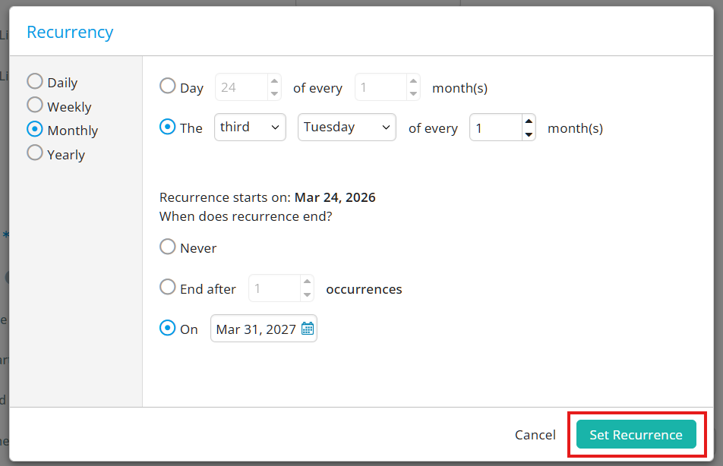This screenshot has height=466, width=723.
Task: Set recurrence to Never end
Action: pos(167,247)
